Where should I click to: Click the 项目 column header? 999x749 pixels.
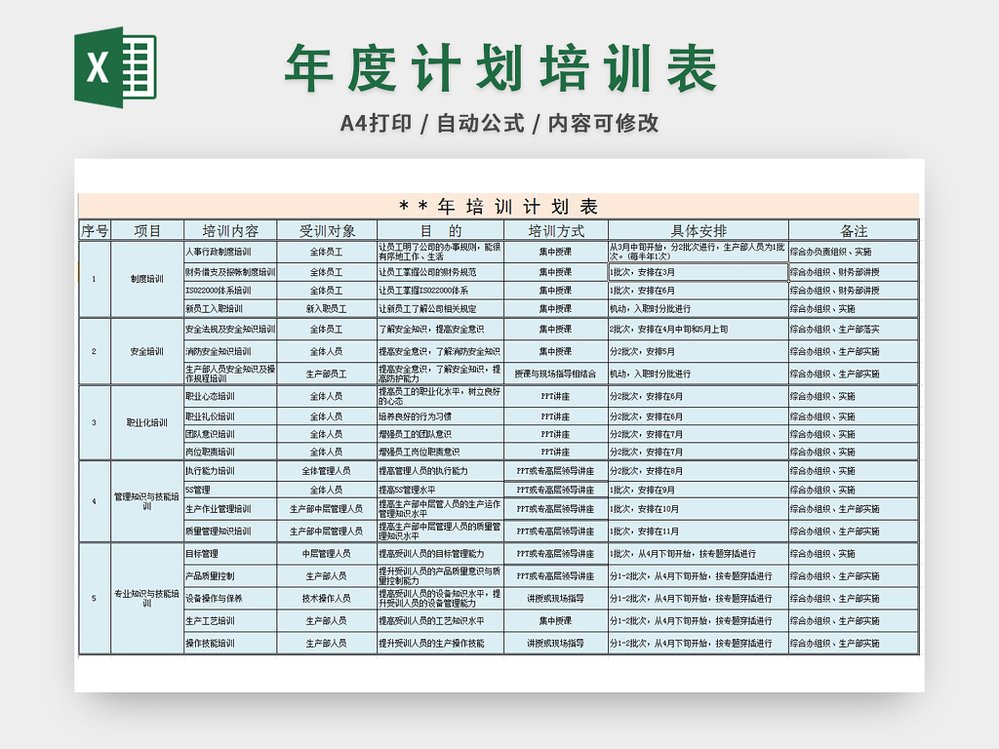[147, 230]
